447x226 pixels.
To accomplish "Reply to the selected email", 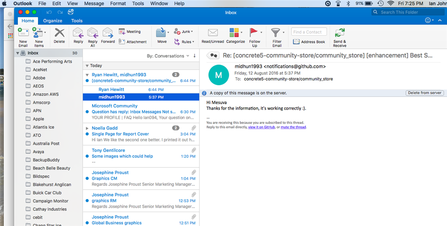I will [78, 36].
